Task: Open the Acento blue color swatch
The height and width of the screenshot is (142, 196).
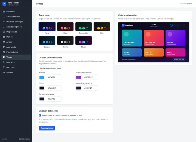Action: click(x=42, y=77)
